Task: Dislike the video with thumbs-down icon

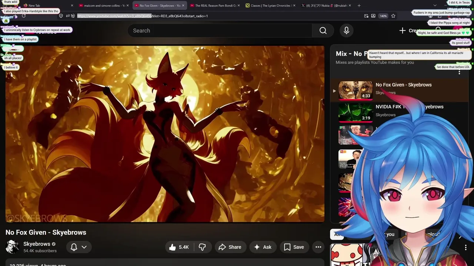Action: [x=202, y=247]
